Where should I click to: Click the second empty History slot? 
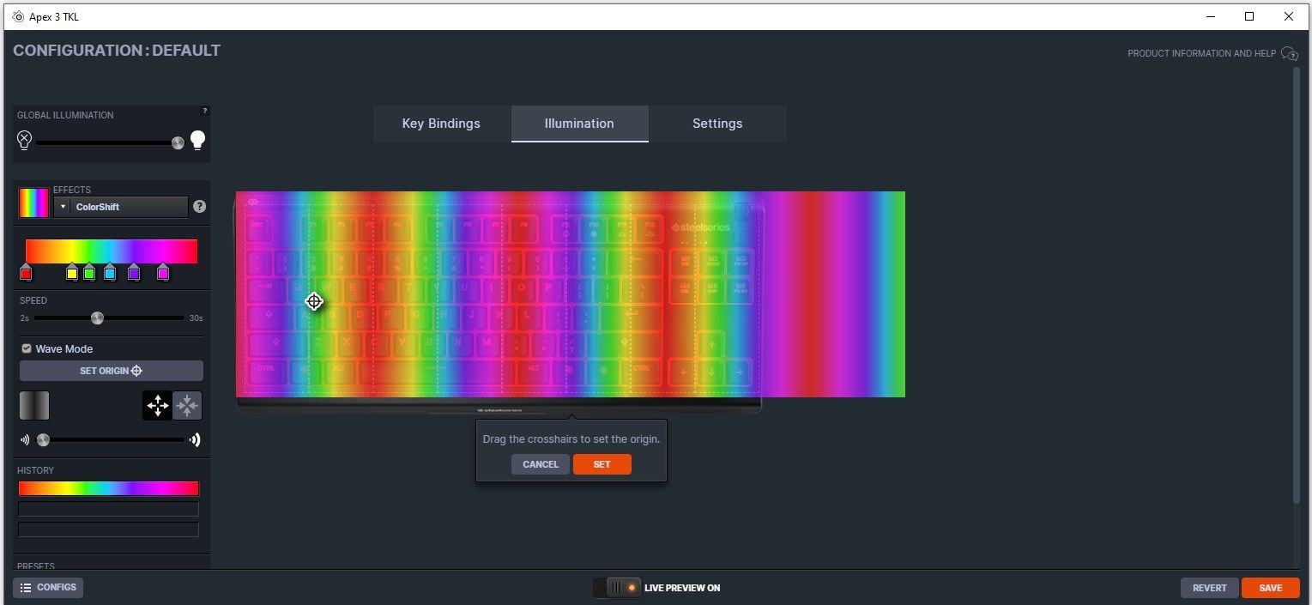(108, 509)
